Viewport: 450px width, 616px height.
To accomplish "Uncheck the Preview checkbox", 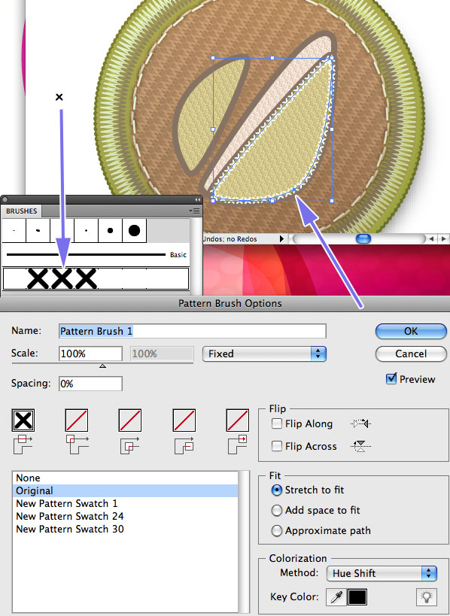I will (x=391, y=379).
